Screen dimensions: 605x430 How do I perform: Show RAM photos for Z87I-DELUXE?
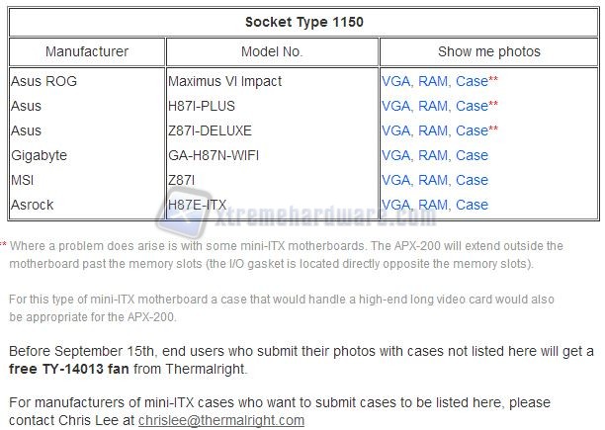click(433, 130)
